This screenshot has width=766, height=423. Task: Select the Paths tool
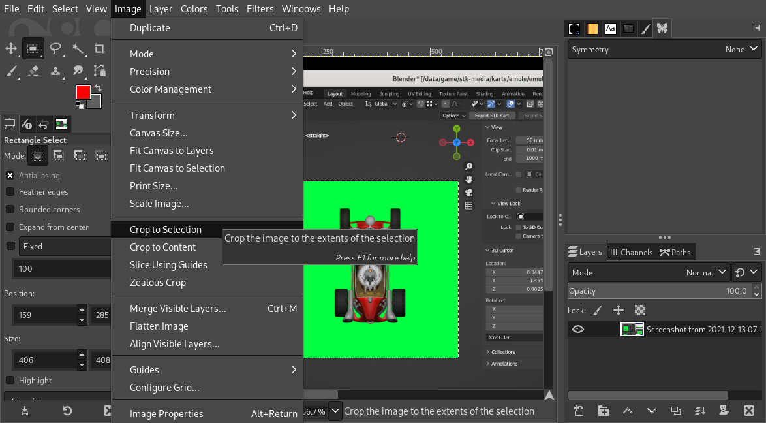click(x=100, y=71)
